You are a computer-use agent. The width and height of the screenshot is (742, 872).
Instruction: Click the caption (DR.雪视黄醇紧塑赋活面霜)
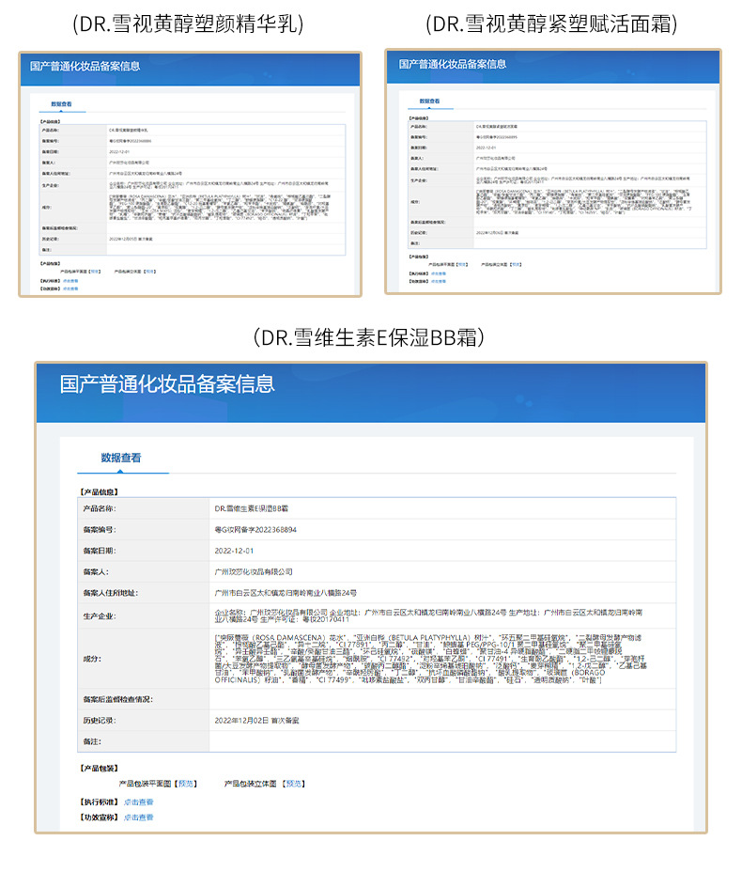[551, 23]
